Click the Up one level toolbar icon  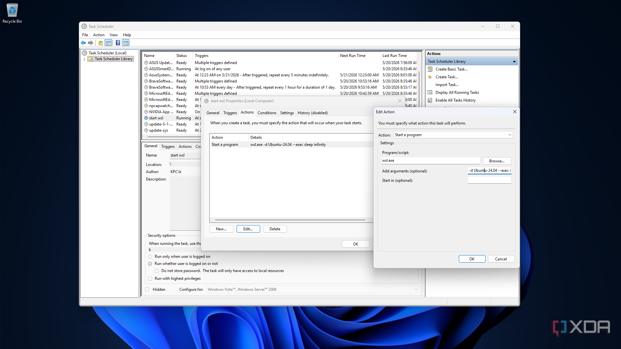(101, 43)
